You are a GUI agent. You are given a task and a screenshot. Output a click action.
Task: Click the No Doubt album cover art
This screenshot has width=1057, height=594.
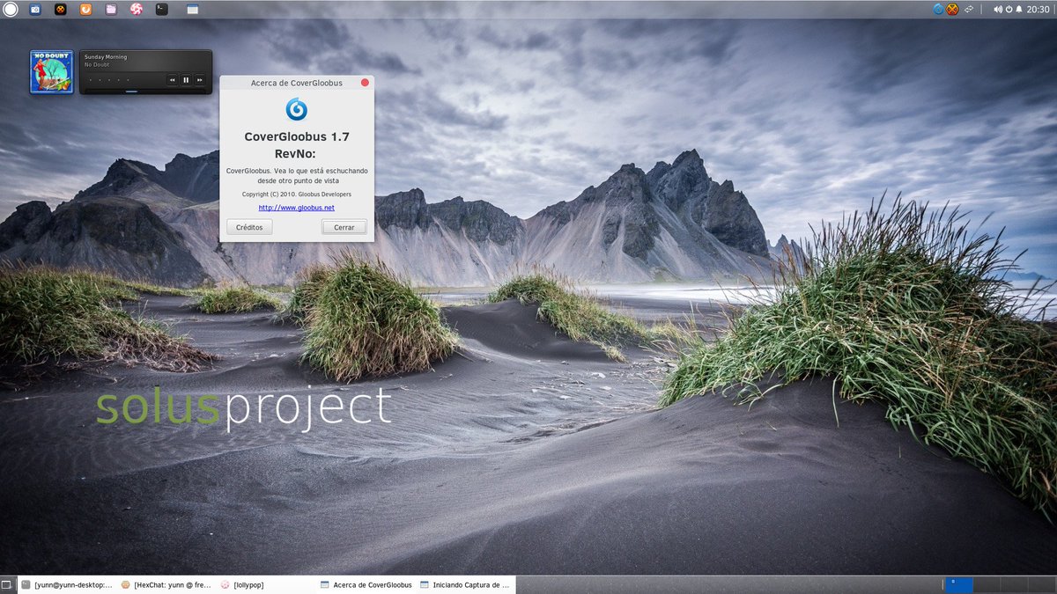click(51, 71)
